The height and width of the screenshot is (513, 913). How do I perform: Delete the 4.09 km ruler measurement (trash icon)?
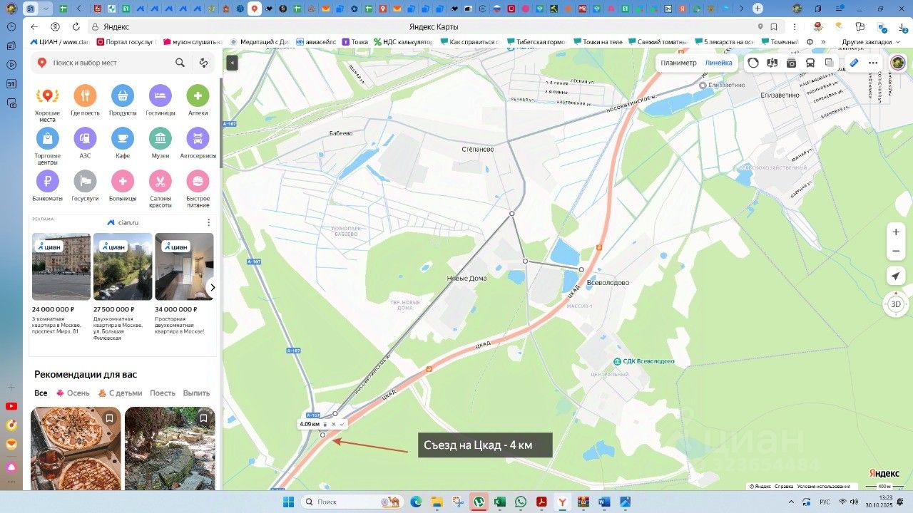(x=325, y=425)
